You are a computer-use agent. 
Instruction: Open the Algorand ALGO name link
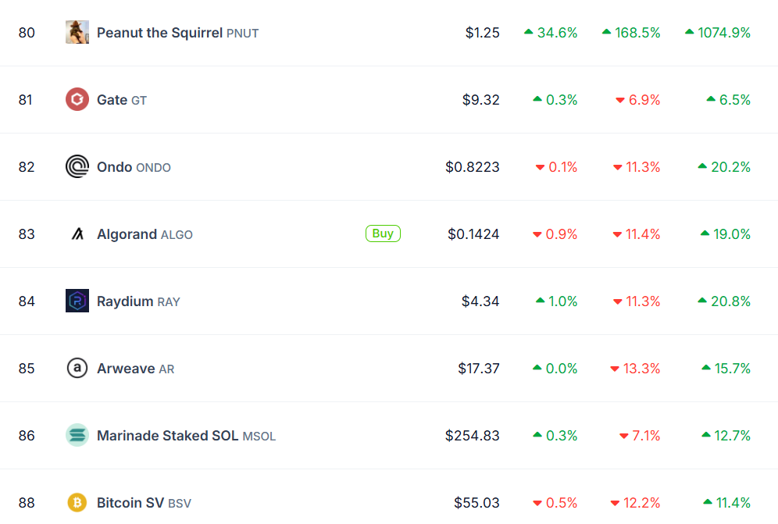tap(145, 234)
